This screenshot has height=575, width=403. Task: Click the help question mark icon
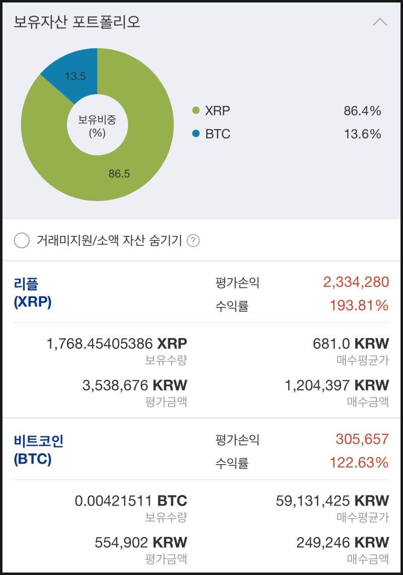193,241
